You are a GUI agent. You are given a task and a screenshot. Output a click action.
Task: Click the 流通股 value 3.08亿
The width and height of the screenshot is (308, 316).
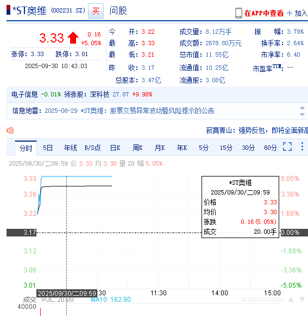215,80
